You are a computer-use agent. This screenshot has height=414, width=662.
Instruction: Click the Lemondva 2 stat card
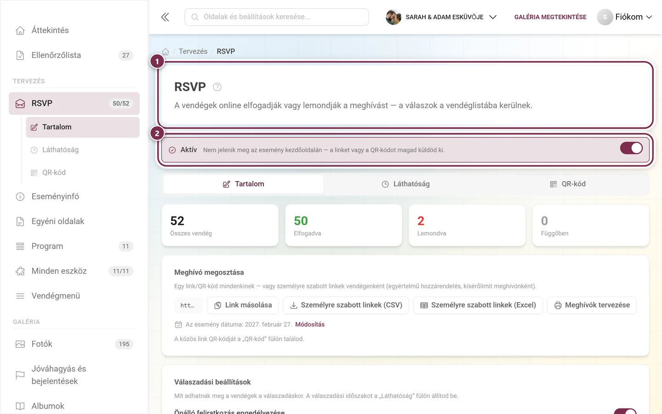[x=467, y=225]
